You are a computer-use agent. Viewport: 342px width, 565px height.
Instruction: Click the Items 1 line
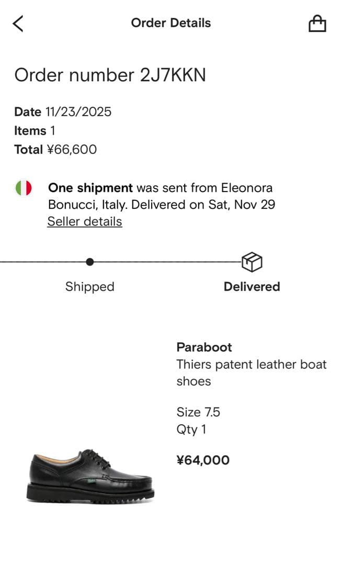(x=35, y=130)
